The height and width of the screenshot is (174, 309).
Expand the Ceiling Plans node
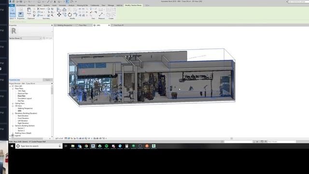[x=13, y=103]
